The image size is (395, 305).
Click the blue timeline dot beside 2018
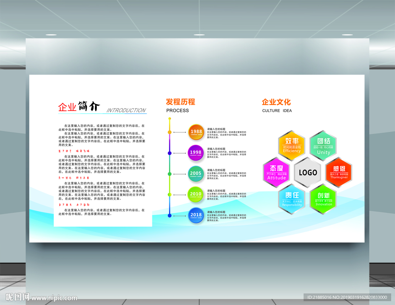(170, 215)
